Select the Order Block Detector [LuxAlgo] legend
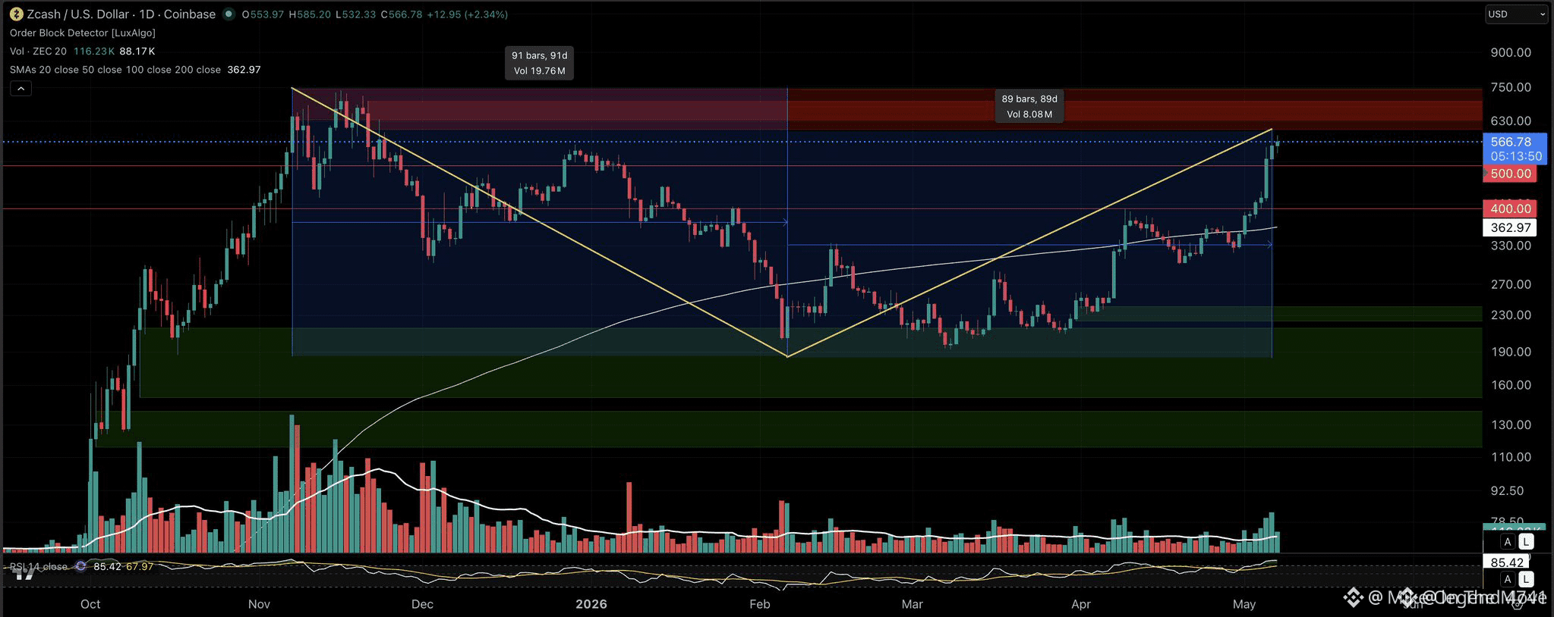The height and width of the screenshot is (617, 1554). click(83, 33)
